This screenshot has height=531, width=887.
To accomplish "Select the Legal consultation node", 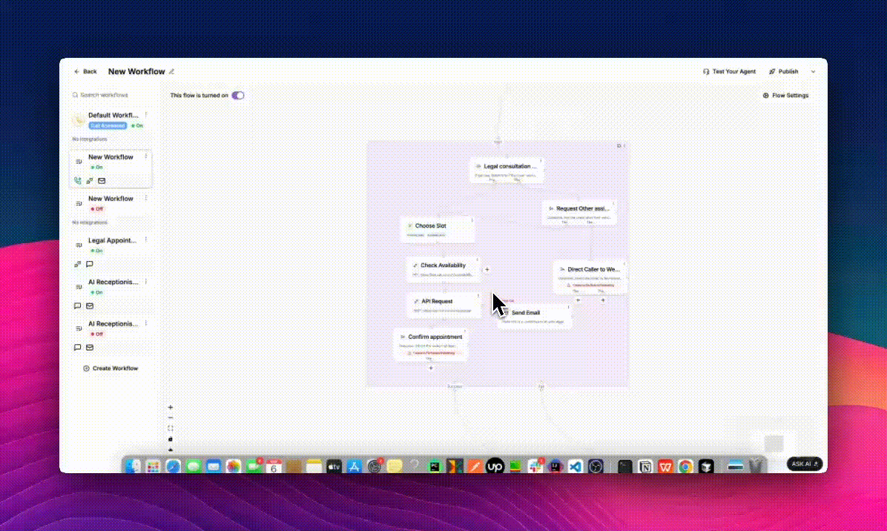I will pos(507,171).
